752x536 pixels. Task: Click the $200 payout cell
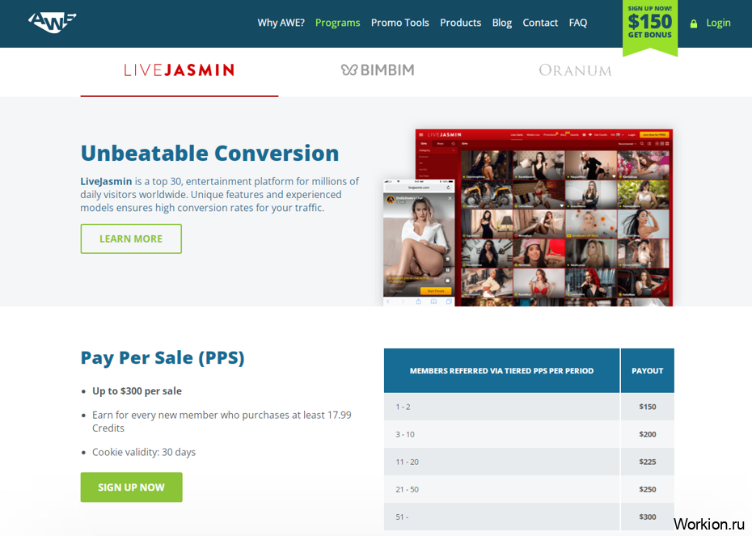[648, 434]
